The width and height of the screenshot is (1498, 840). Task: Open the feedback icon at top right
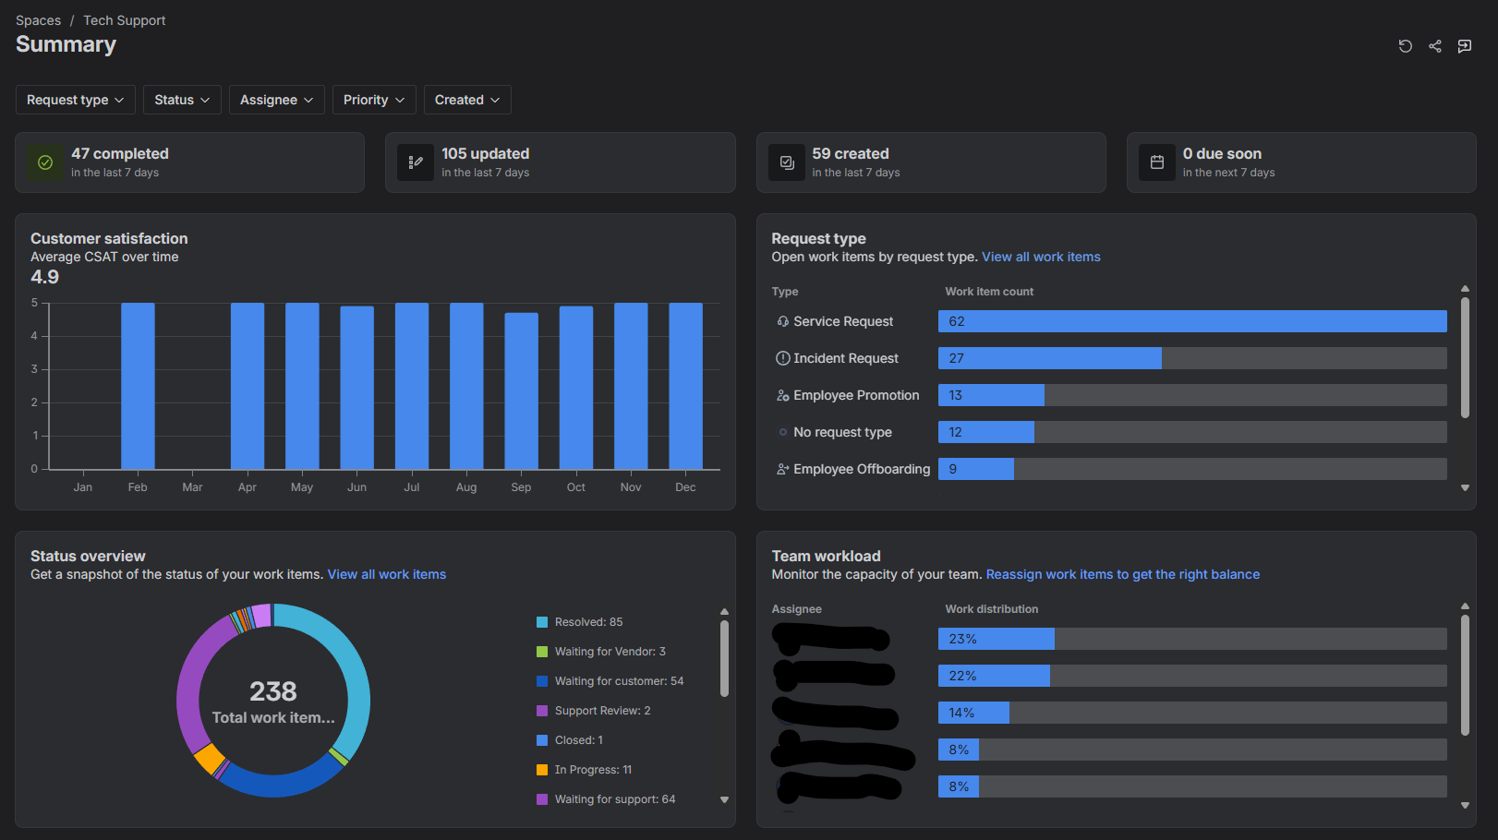[1464, 46]
